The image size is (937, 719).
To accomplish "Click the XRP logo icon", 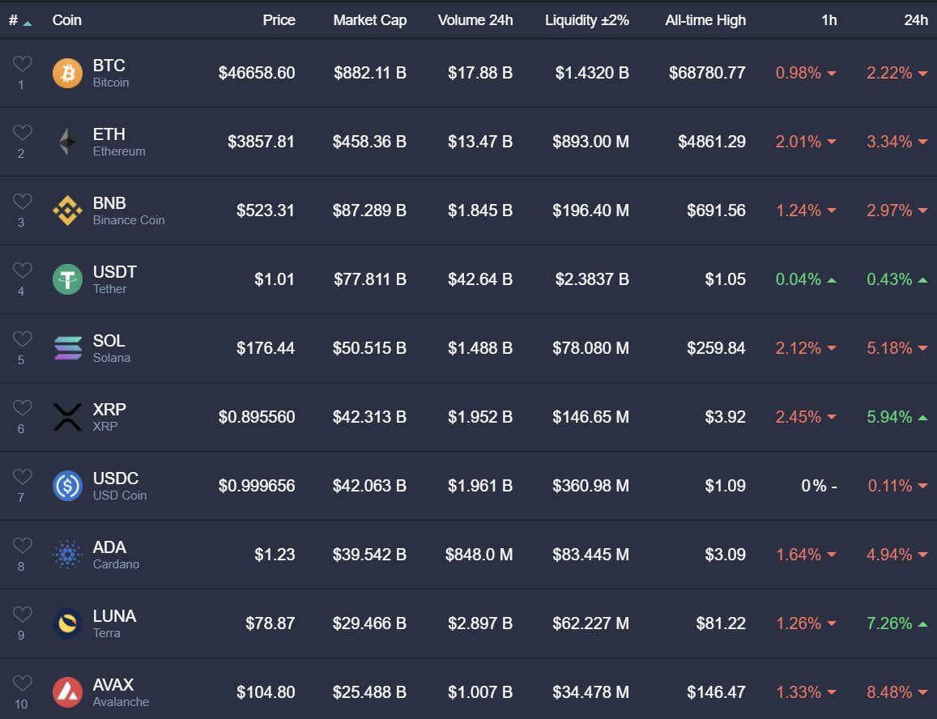I will pyautogui.click(x=67, y=416).
